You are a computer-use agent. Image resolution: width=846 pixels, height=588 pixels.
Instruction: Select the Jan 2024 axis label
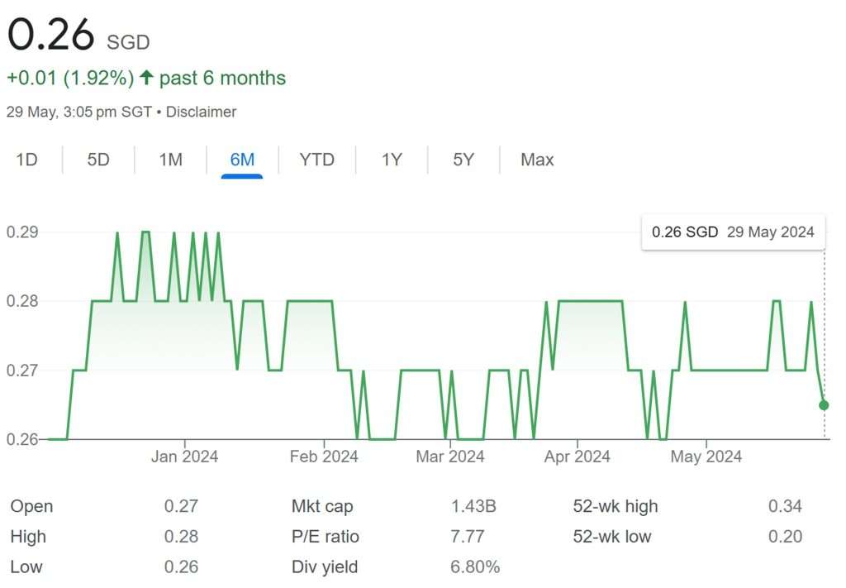(x=185, y=456)
